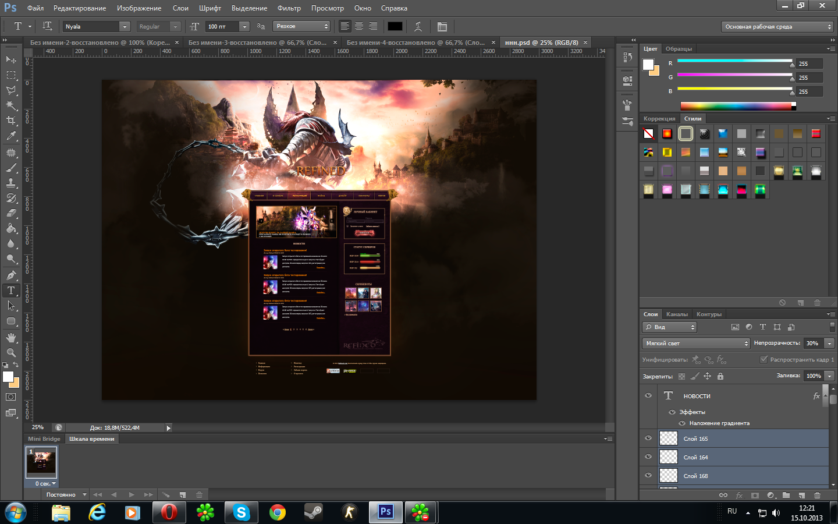Viewport: 838px width, 524px height.
Task: Open the Слои menu
Action: tap(180, 8)
